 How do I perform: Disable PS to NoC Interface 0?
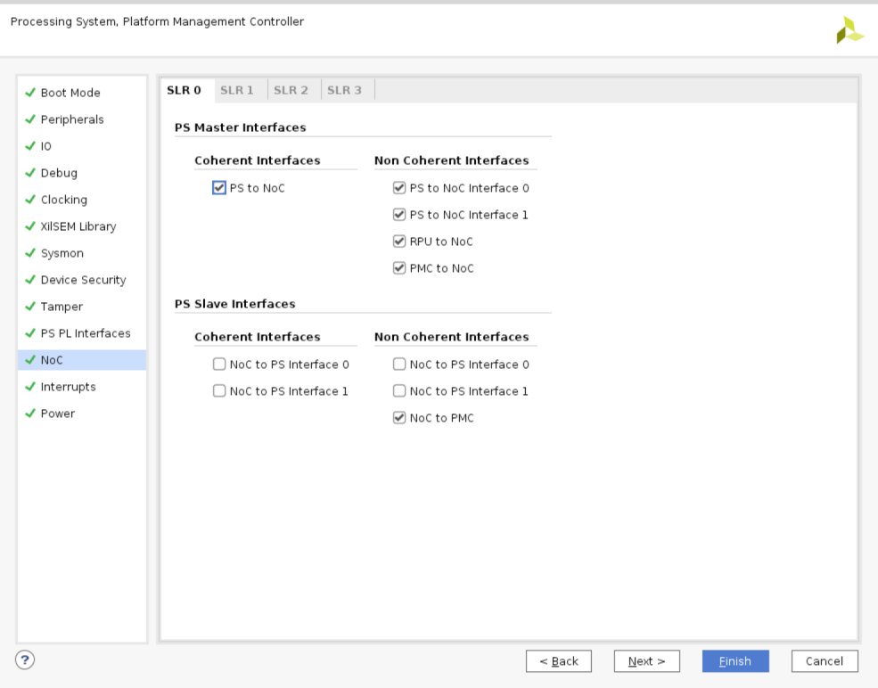click(x=399, y=188)
